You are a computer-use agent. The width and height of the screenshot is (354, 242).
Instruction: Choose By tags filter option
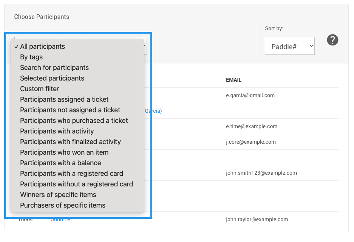coord(31,57)
